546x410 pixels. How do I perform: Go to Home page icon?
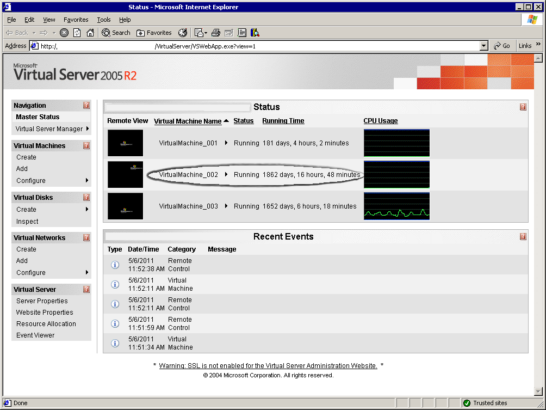pyautogui.click(x=90, y=33)
